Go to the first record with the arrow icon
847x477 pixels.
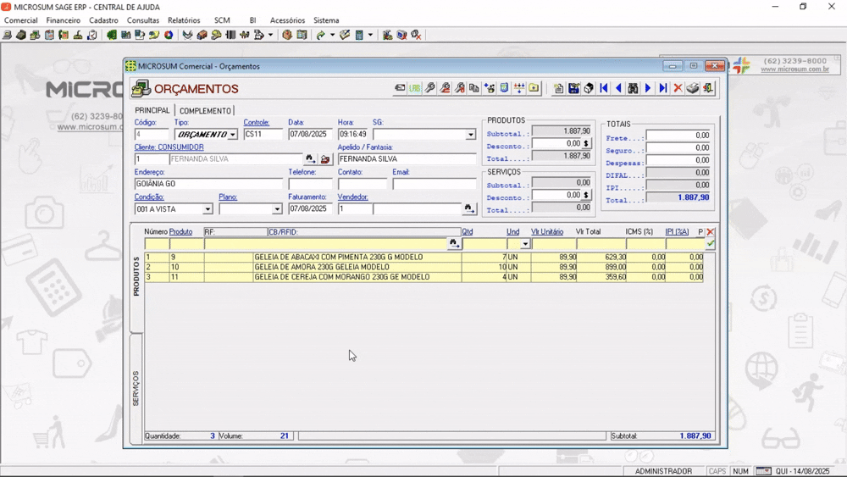point(604,88)
